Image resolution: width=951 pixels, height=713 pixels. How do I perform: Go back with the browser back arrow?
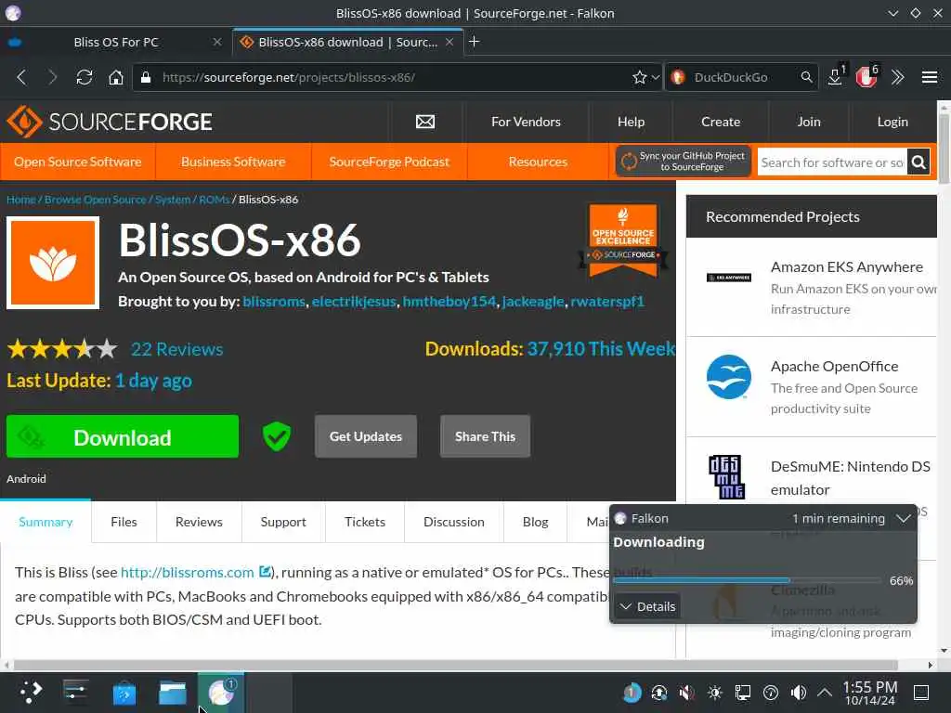(x=22, y=77)
